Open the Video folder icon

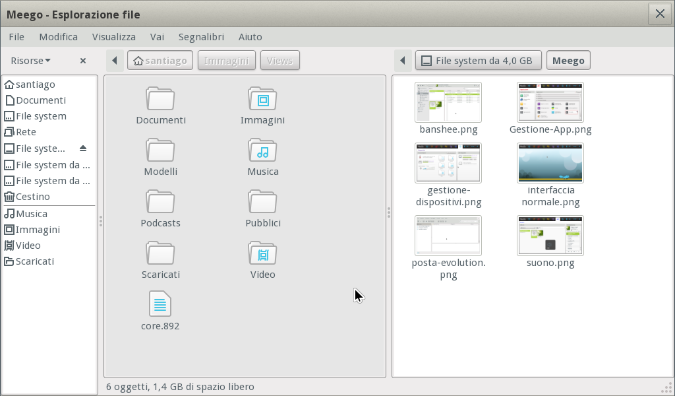tap(262, 253)
